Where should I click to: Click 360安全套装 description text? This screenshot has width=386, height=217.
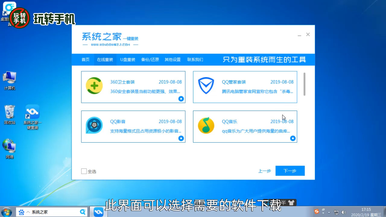(145, 91)
